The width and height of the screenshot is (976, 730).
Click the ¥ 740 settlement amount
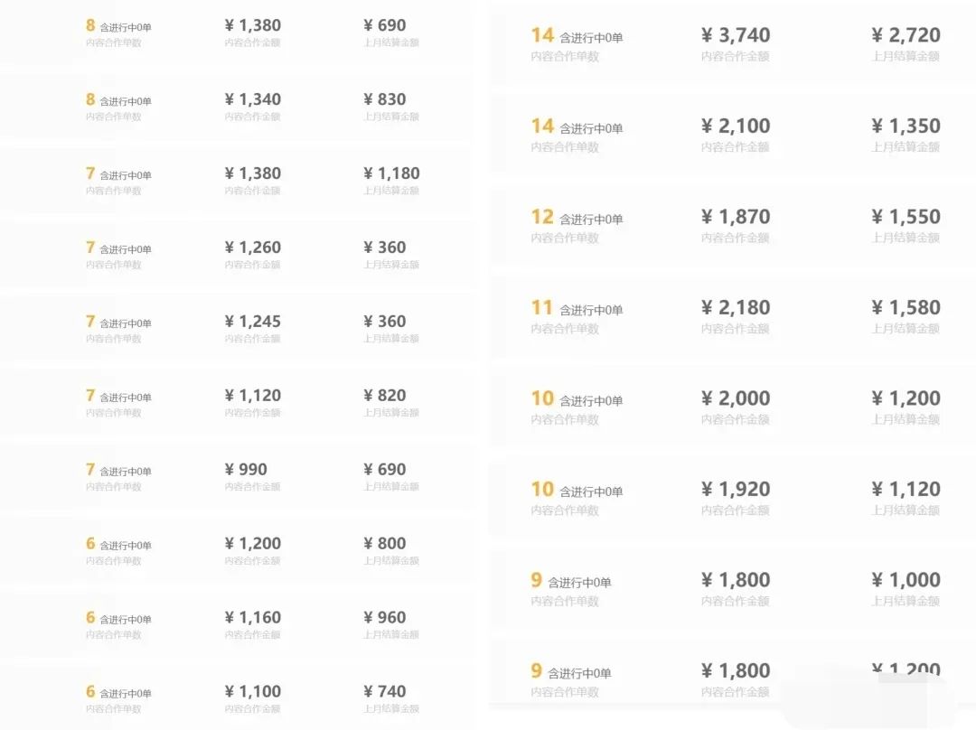tap(384, 692)
